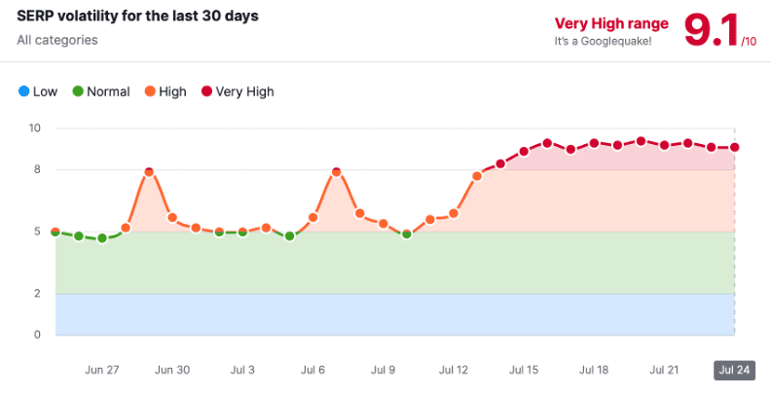Hide the Normal series via legend
The width and height of the screenshot is (771, 395).
coord(101,91)
